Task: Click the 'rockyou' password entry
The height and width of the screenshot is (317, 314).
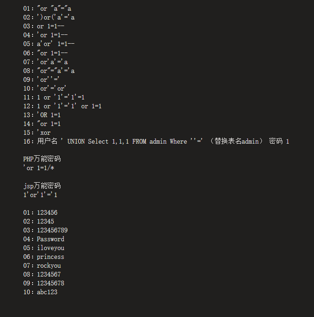Action: click(49, 265)
